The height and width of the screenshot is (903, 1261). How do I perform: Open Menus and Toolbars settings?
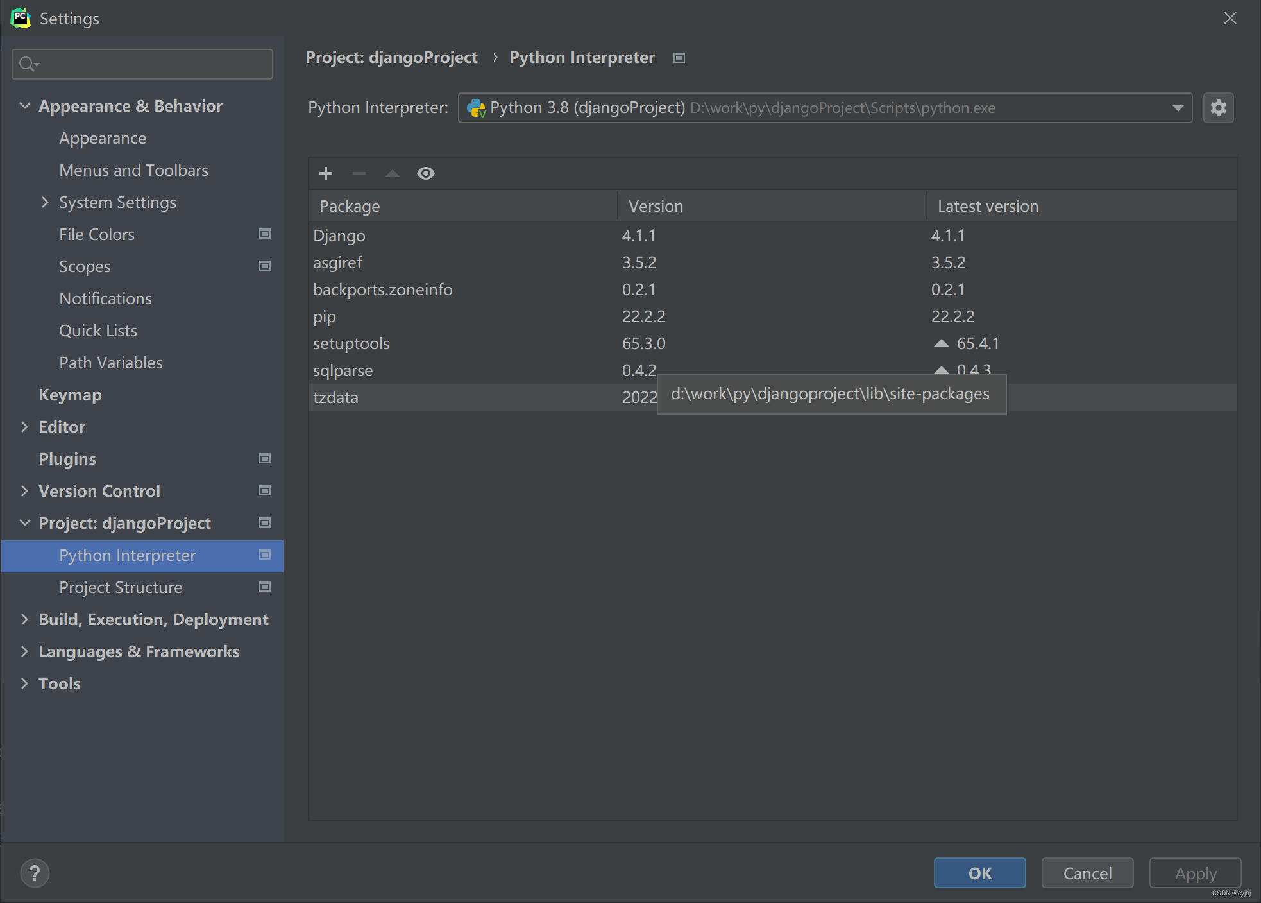(x=133, y=170)
